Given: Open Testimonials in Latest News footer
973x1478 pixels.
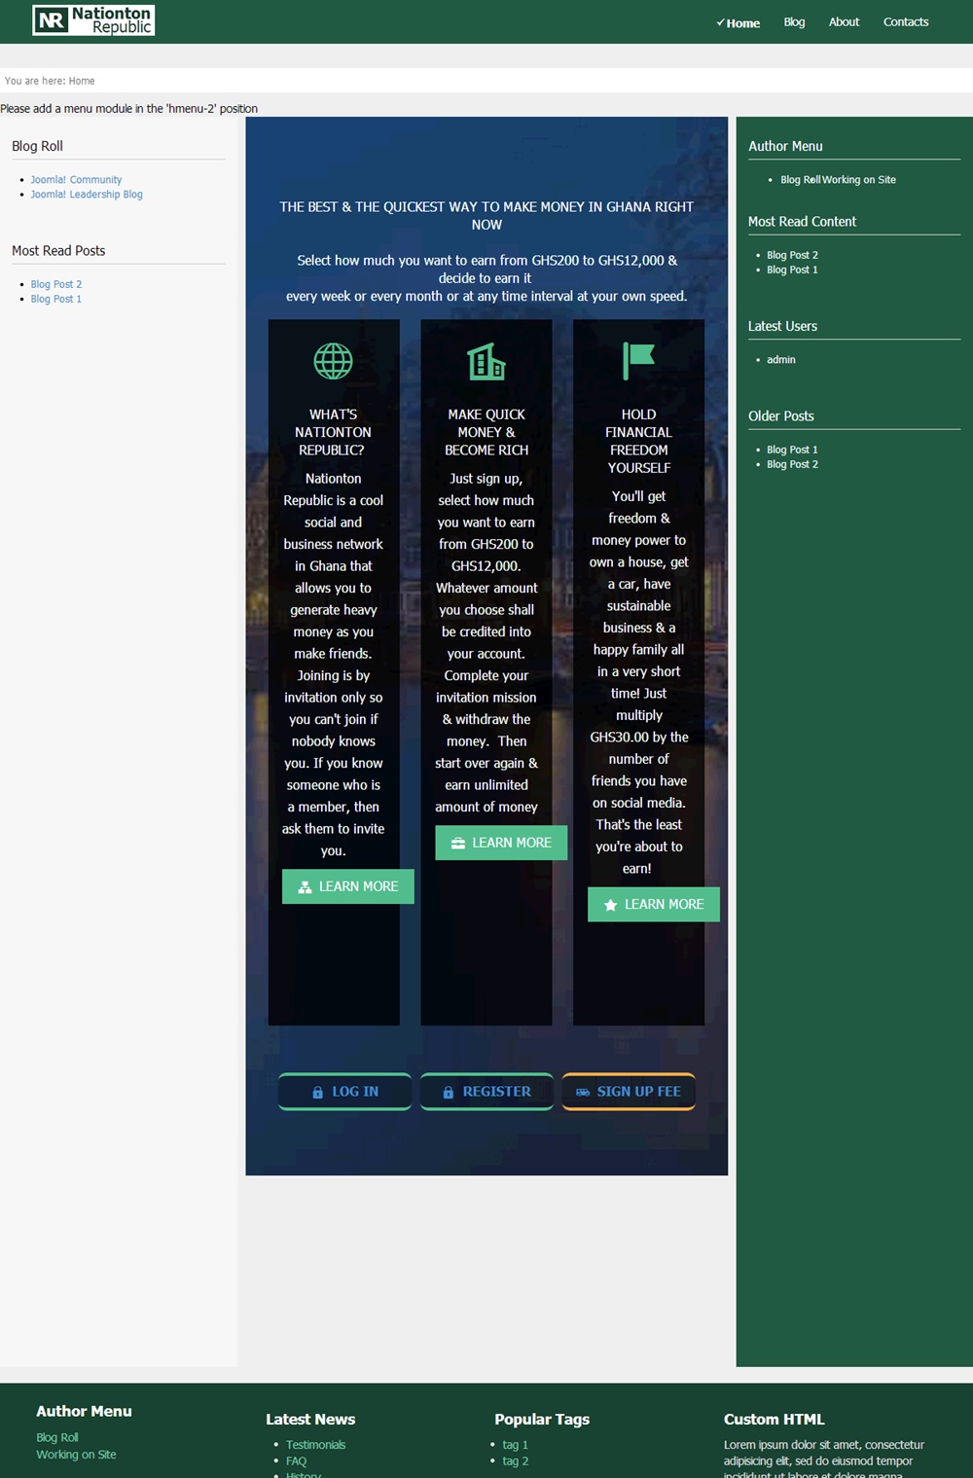Looking at the screenshot, I should pyautogui.click(x=315, y=1445).
